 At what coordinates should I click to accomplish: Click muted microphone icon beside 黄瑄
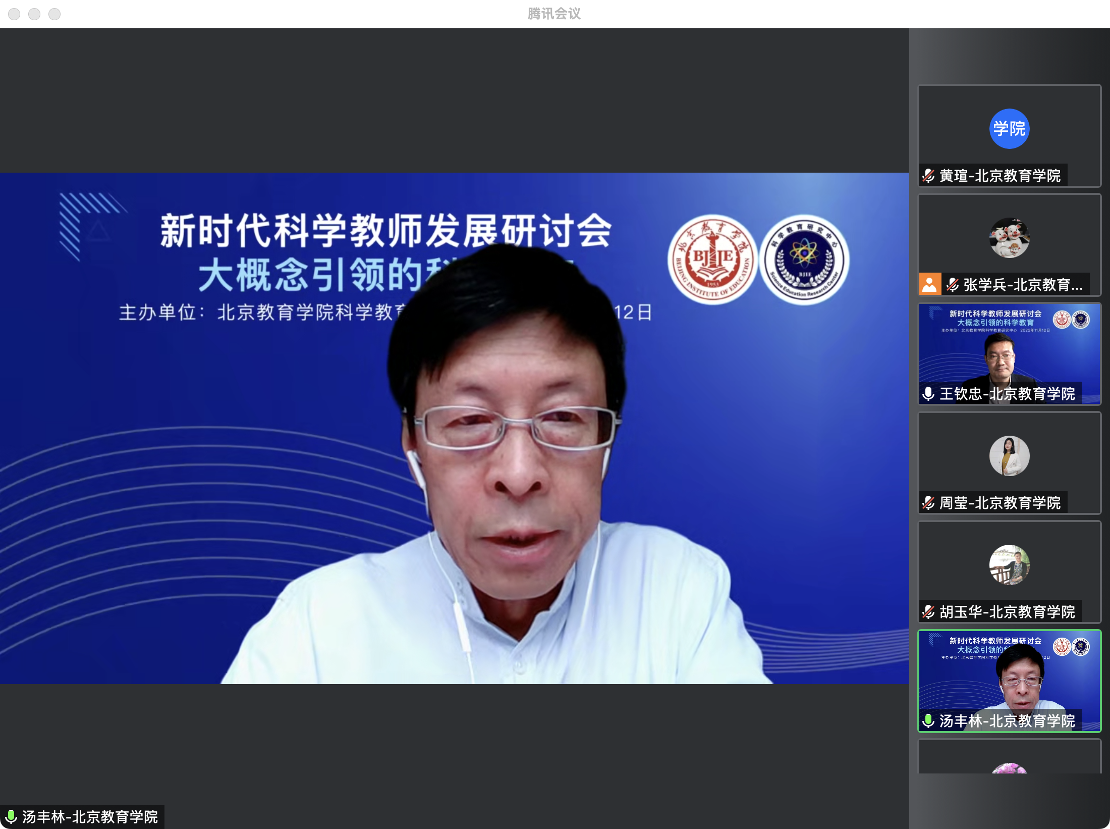(928, 176)
